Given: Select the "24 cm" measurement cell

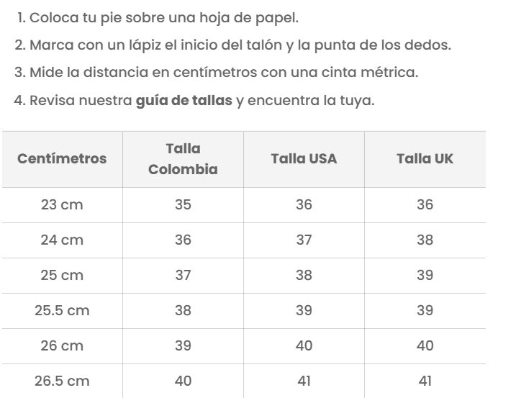Looking at the screenshot, I should coord(62,240).
